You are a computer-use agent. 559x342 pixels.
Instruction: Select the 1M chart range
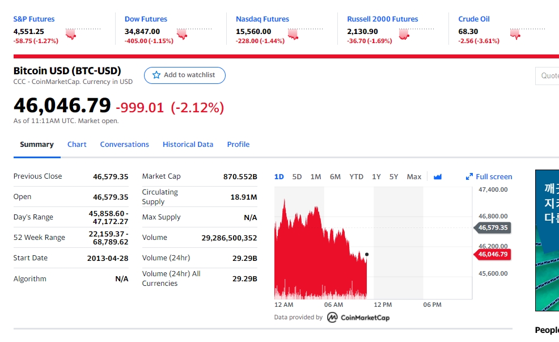316,177
